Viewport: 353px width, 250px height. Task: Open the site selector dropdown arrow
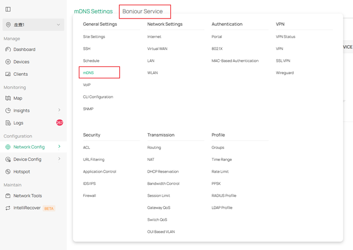coord(58,25)
